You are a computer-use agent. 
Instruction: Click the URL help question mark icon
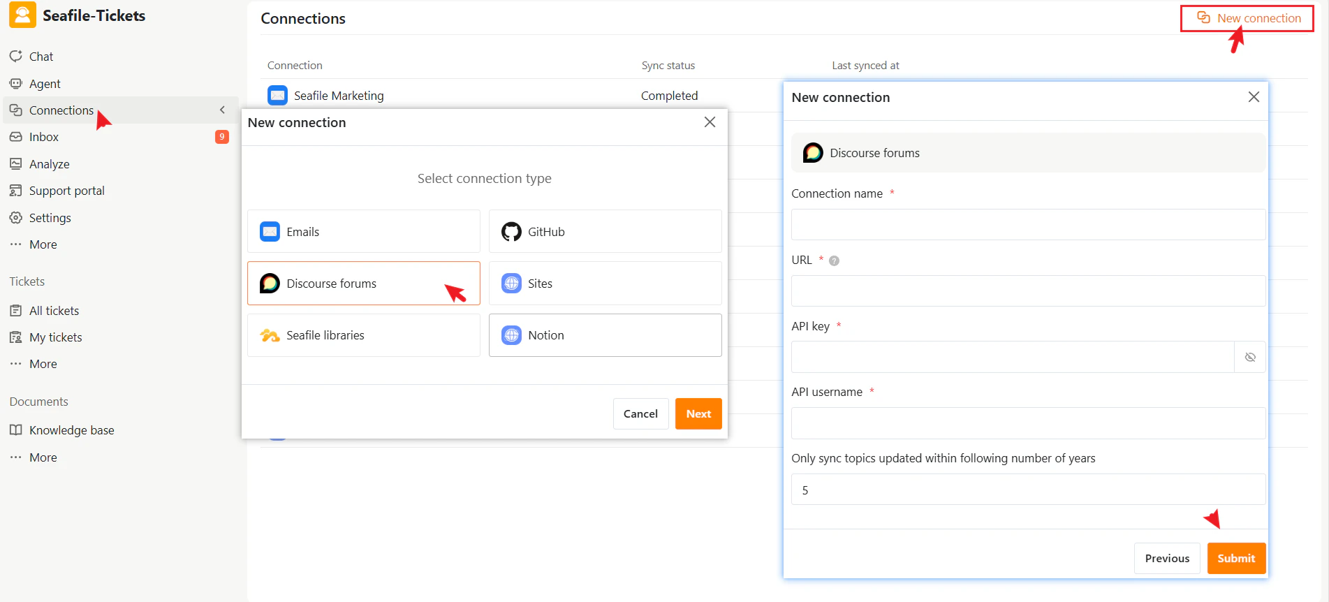coord(834,260)
